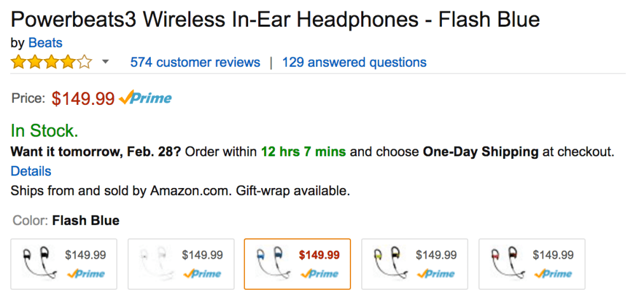View the 129 answered questions
The height and width of the screenshot is (298, 636).
pos(354,62)
